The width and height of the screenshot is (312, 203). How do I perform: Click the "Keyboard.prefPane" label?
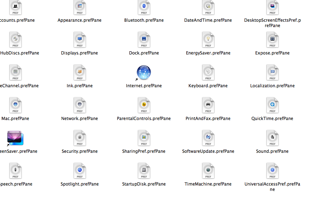coord(208,86)
